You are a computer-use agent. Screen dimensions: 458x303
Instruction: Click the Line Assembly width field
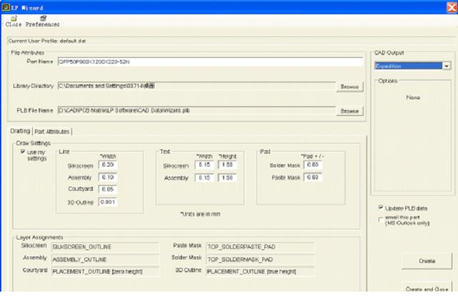click(108, 177)
